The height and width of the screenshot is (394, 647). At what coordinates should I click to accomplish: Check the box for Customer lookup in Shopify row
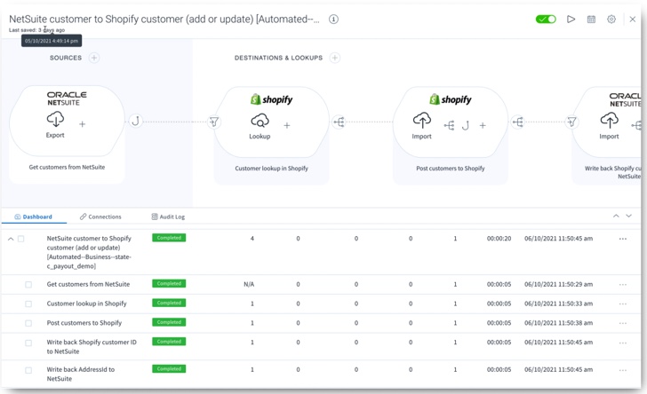click(x=28, y=303)
